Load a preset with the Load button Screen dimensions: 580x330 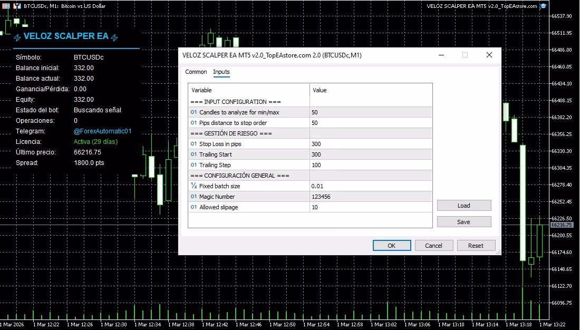tap(464, 205)
